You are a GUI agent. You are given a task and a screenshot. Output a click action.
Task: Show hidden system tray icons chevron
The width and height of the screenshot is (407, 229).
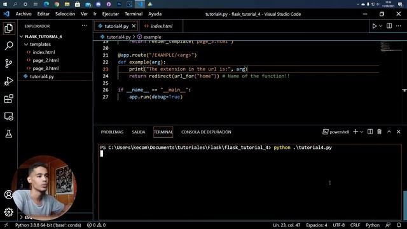click(358, 4)
